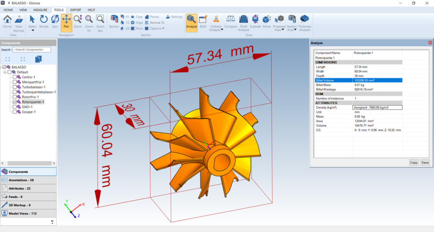Switch to the VIEW ribbon tab
Image resolution: width=434 pixels, height=232 pixels.
[23, 10]
